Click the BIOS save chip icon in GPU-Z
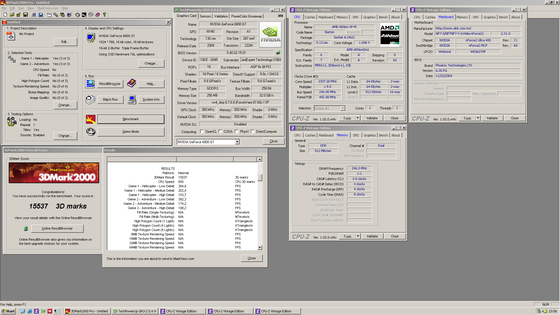The height and width of the screenshot is (315, 560). [278, 53]
